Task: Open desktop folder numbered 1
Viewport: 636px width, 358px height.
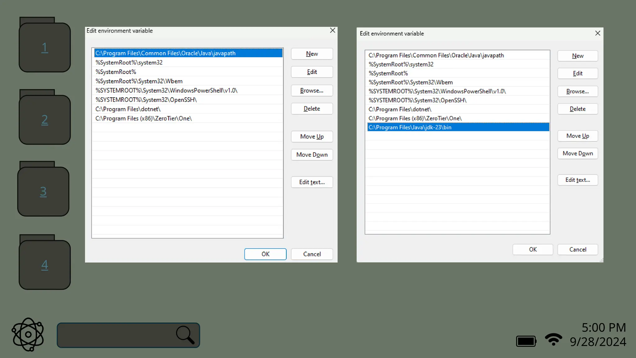Action: tap(45, 47)
